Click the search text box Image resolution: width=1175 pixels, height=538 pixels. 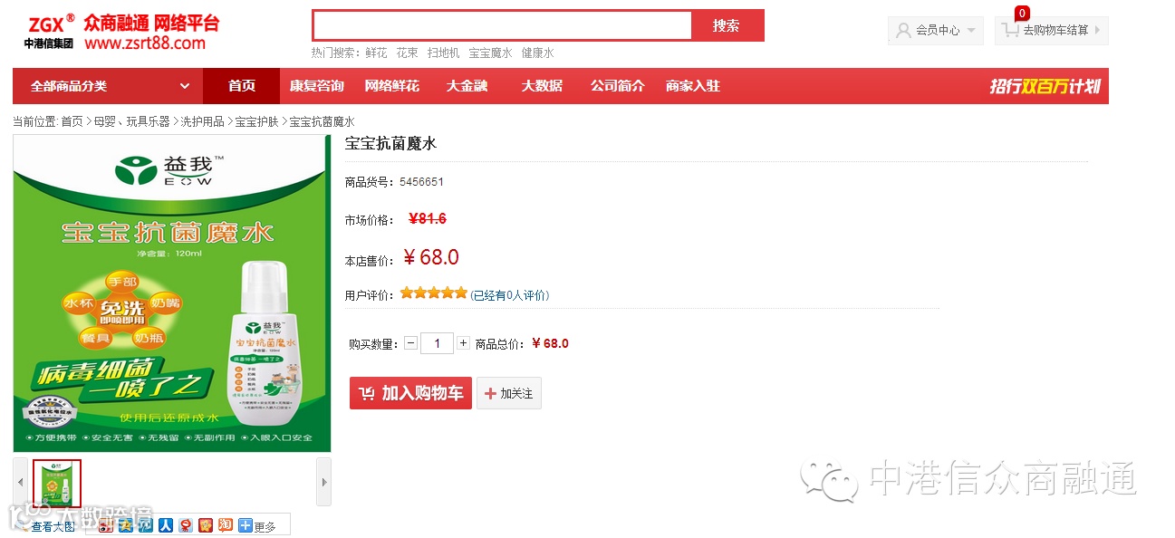tap(503, 25)
